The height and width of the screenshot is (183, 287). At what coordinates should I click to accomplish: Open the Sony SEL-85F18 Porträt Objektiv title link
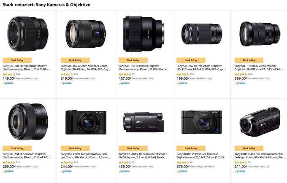tap(143, 67)
